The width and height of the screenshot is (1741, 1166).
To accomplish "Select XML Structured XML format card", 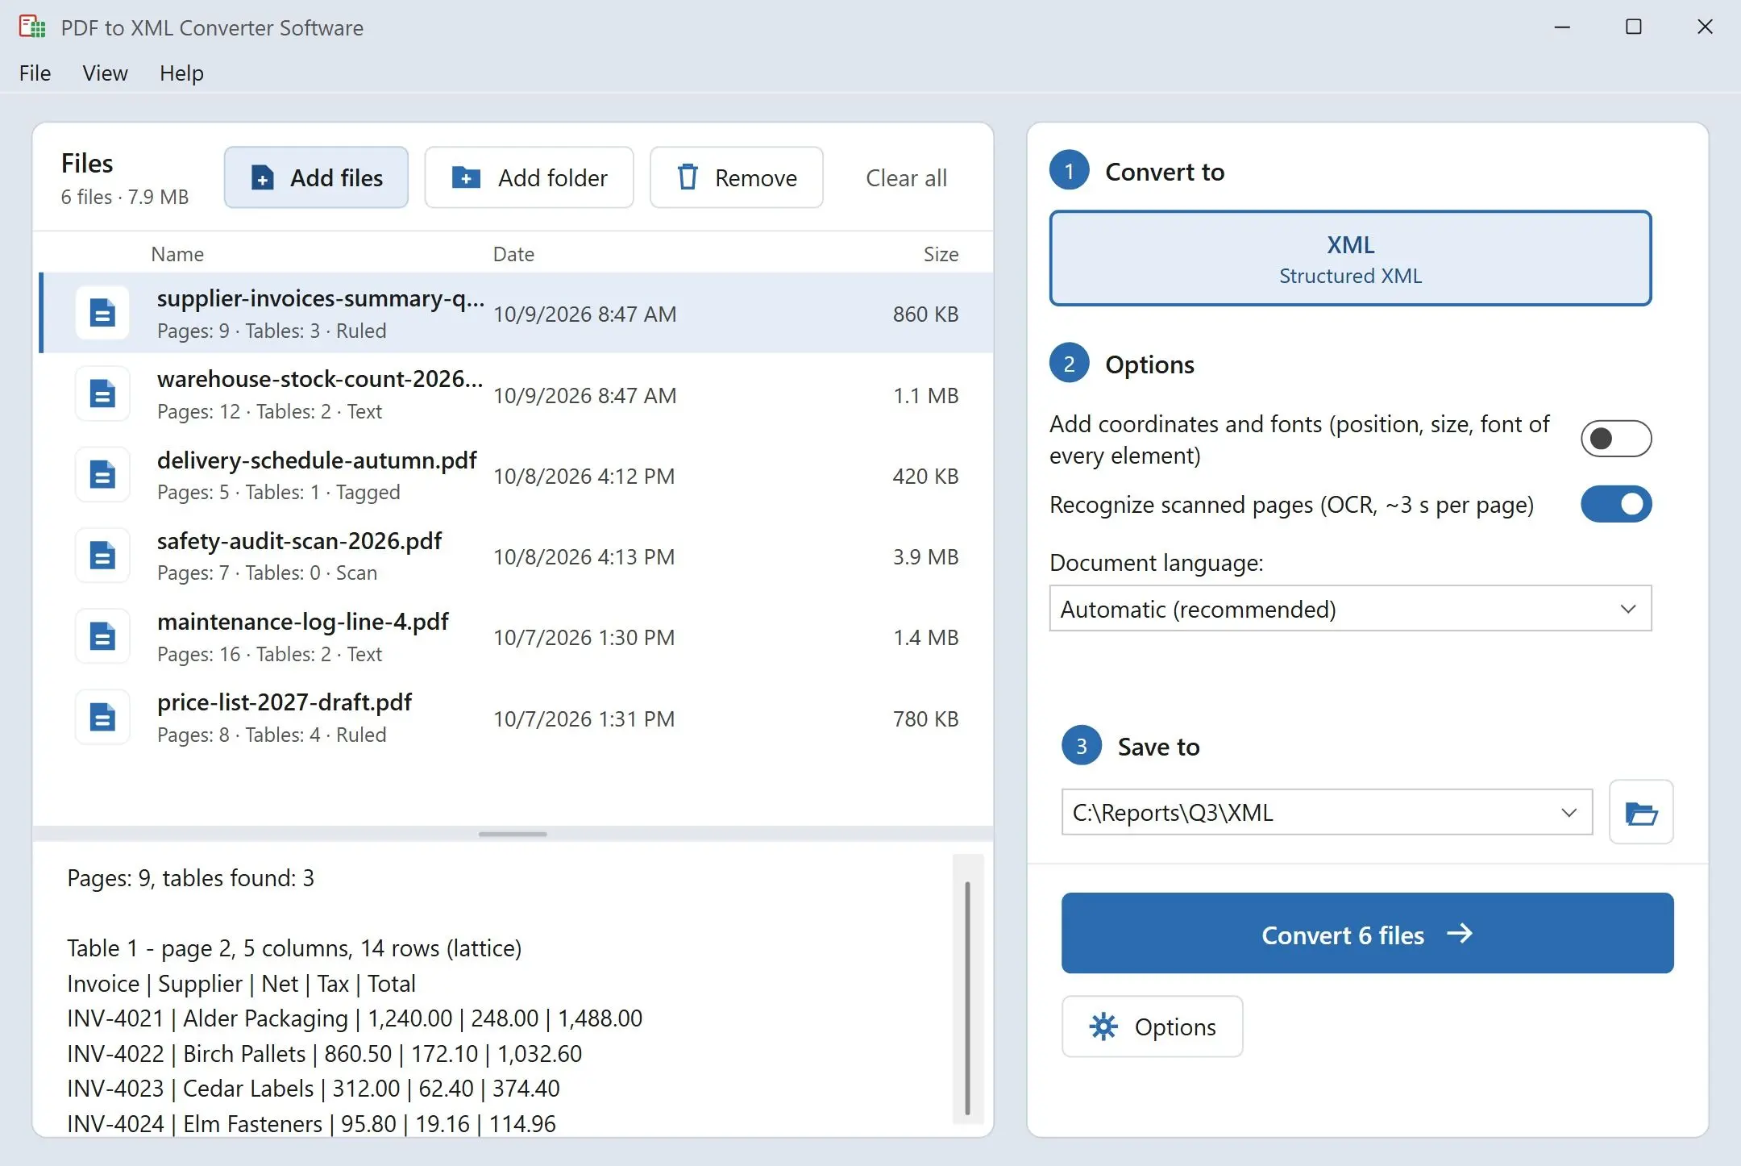I will point(1350,259).
